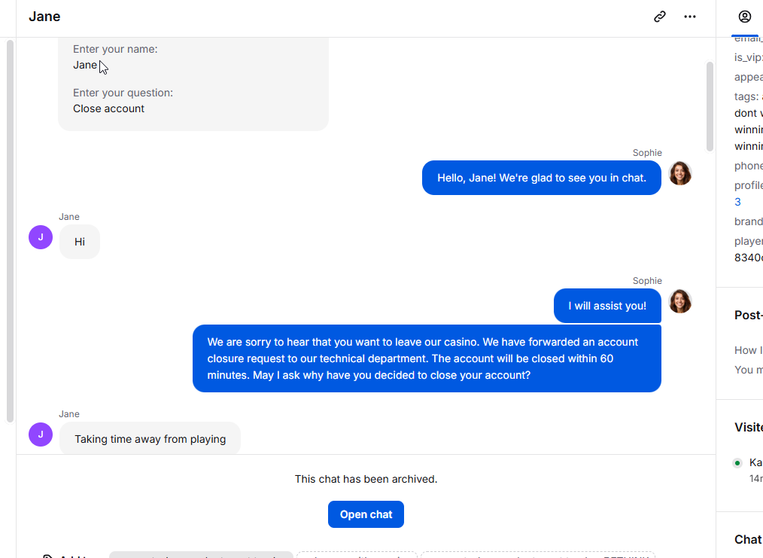Select the customer details profile icon tab
Image resolution: width=763 pixels, height=558 pixels.
(x=744, y=17)
